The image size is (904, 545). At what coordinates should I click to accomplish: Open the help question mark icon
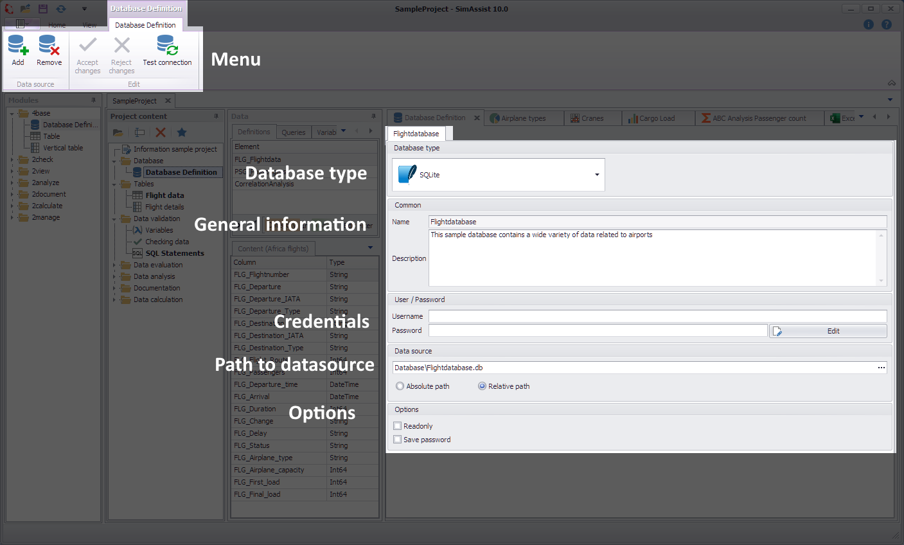click(x=887, y=24)
